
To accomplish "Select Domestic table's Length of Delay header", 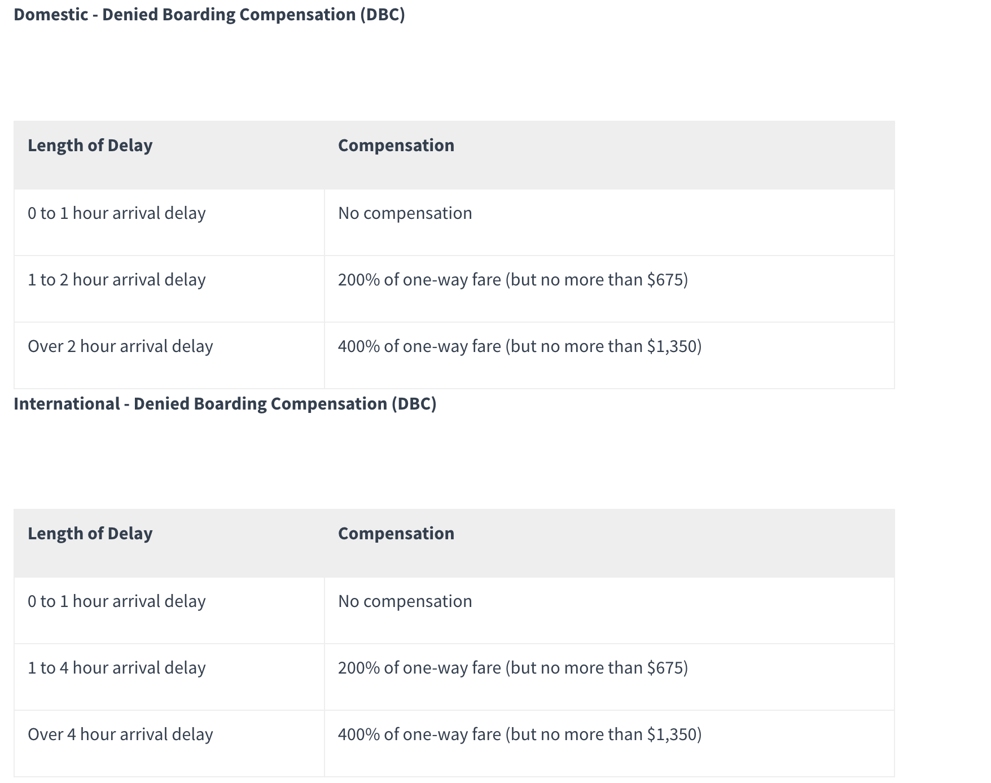I will [x=90, y=146].
